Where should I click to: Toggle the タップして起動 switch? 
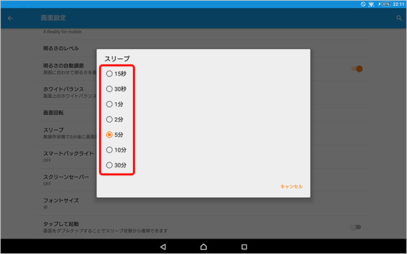coord(355,228)
